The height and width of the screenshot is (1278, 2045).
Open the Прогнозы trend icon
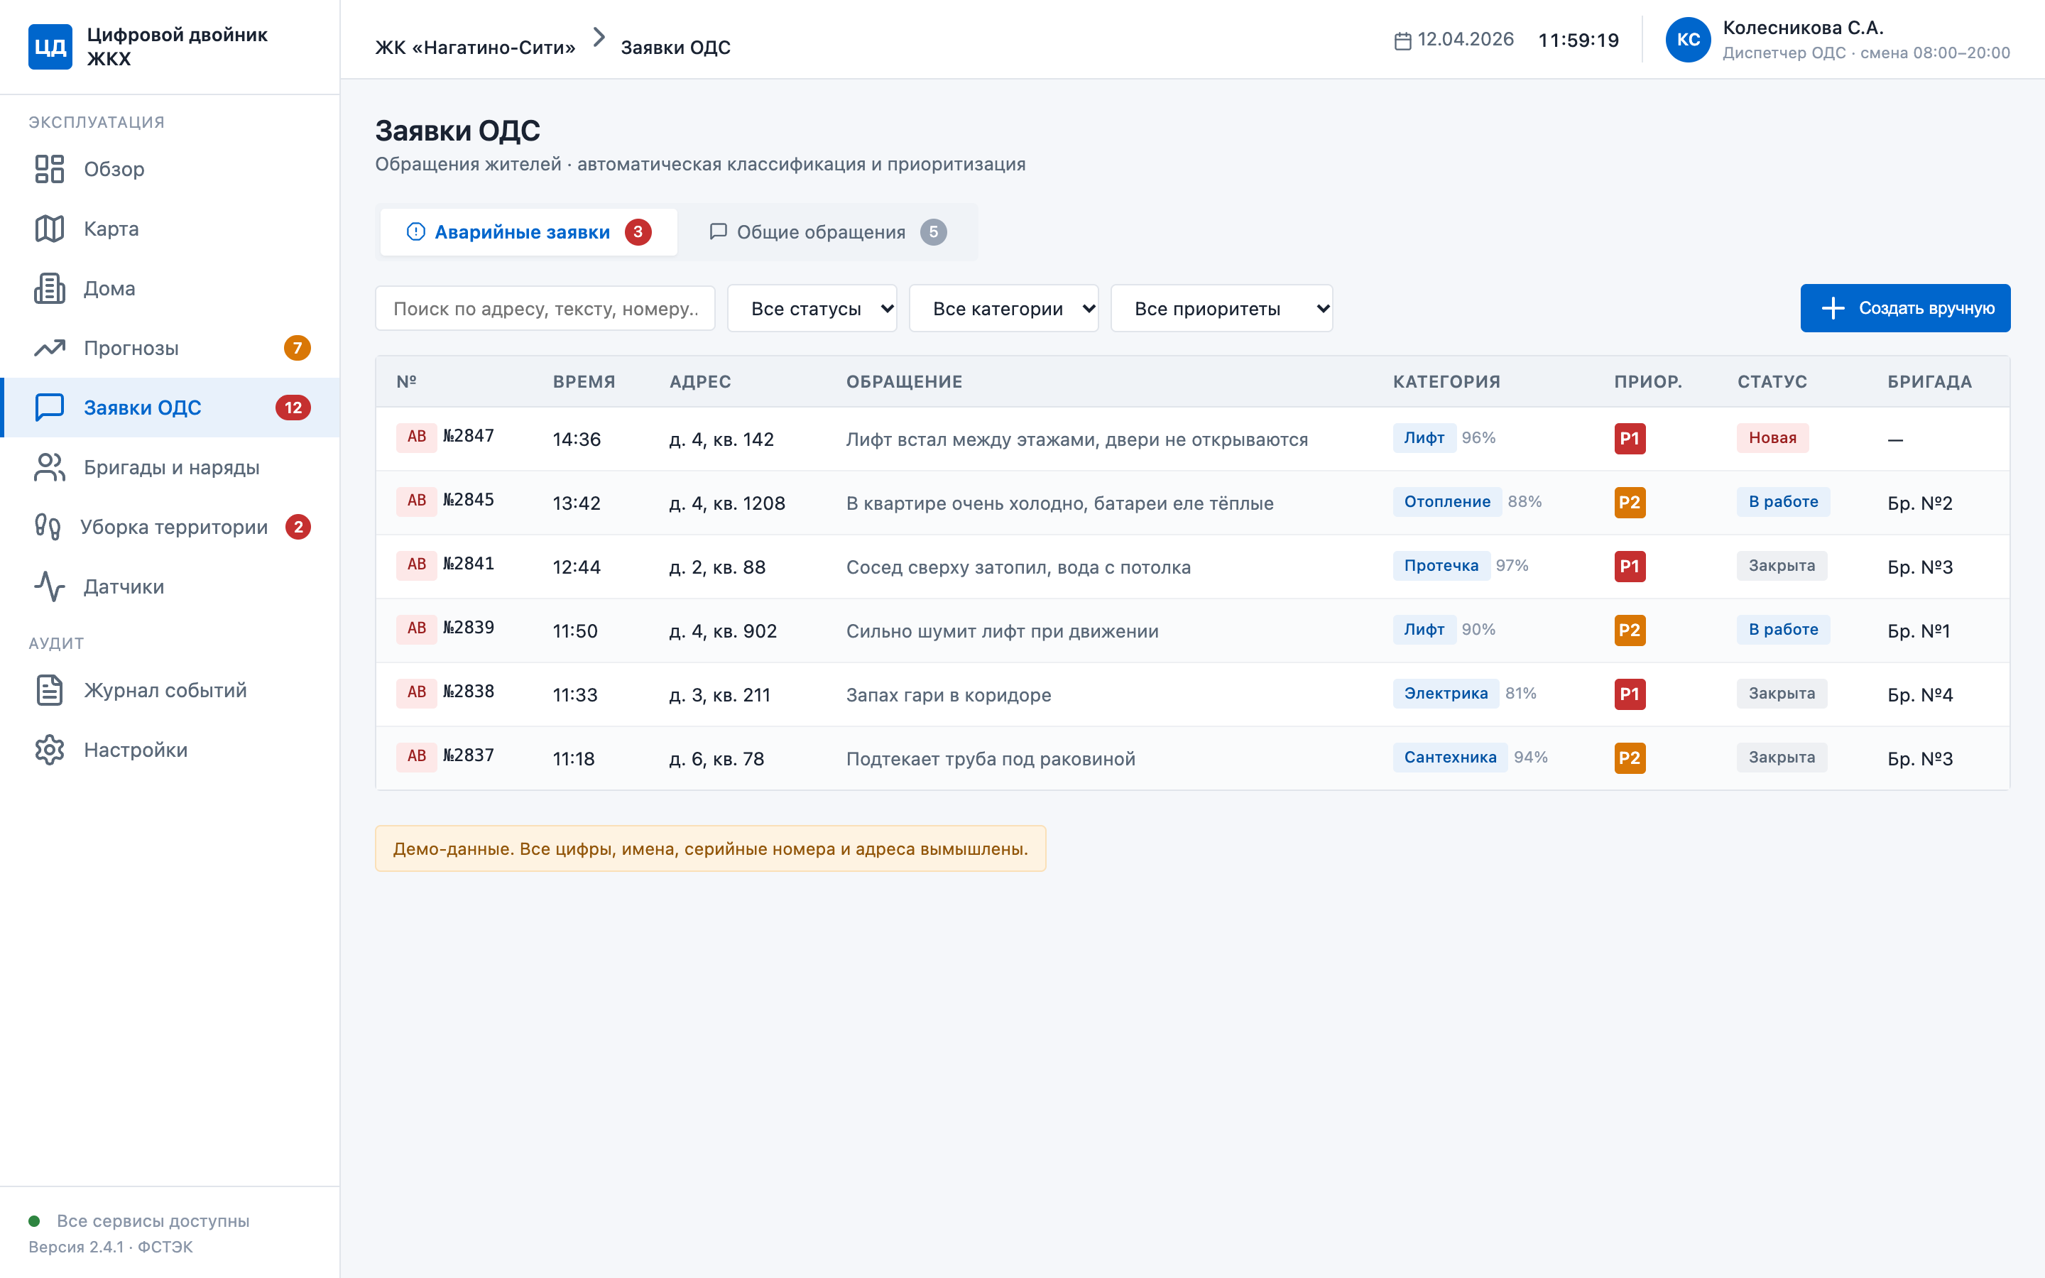(x=50, y=348)
